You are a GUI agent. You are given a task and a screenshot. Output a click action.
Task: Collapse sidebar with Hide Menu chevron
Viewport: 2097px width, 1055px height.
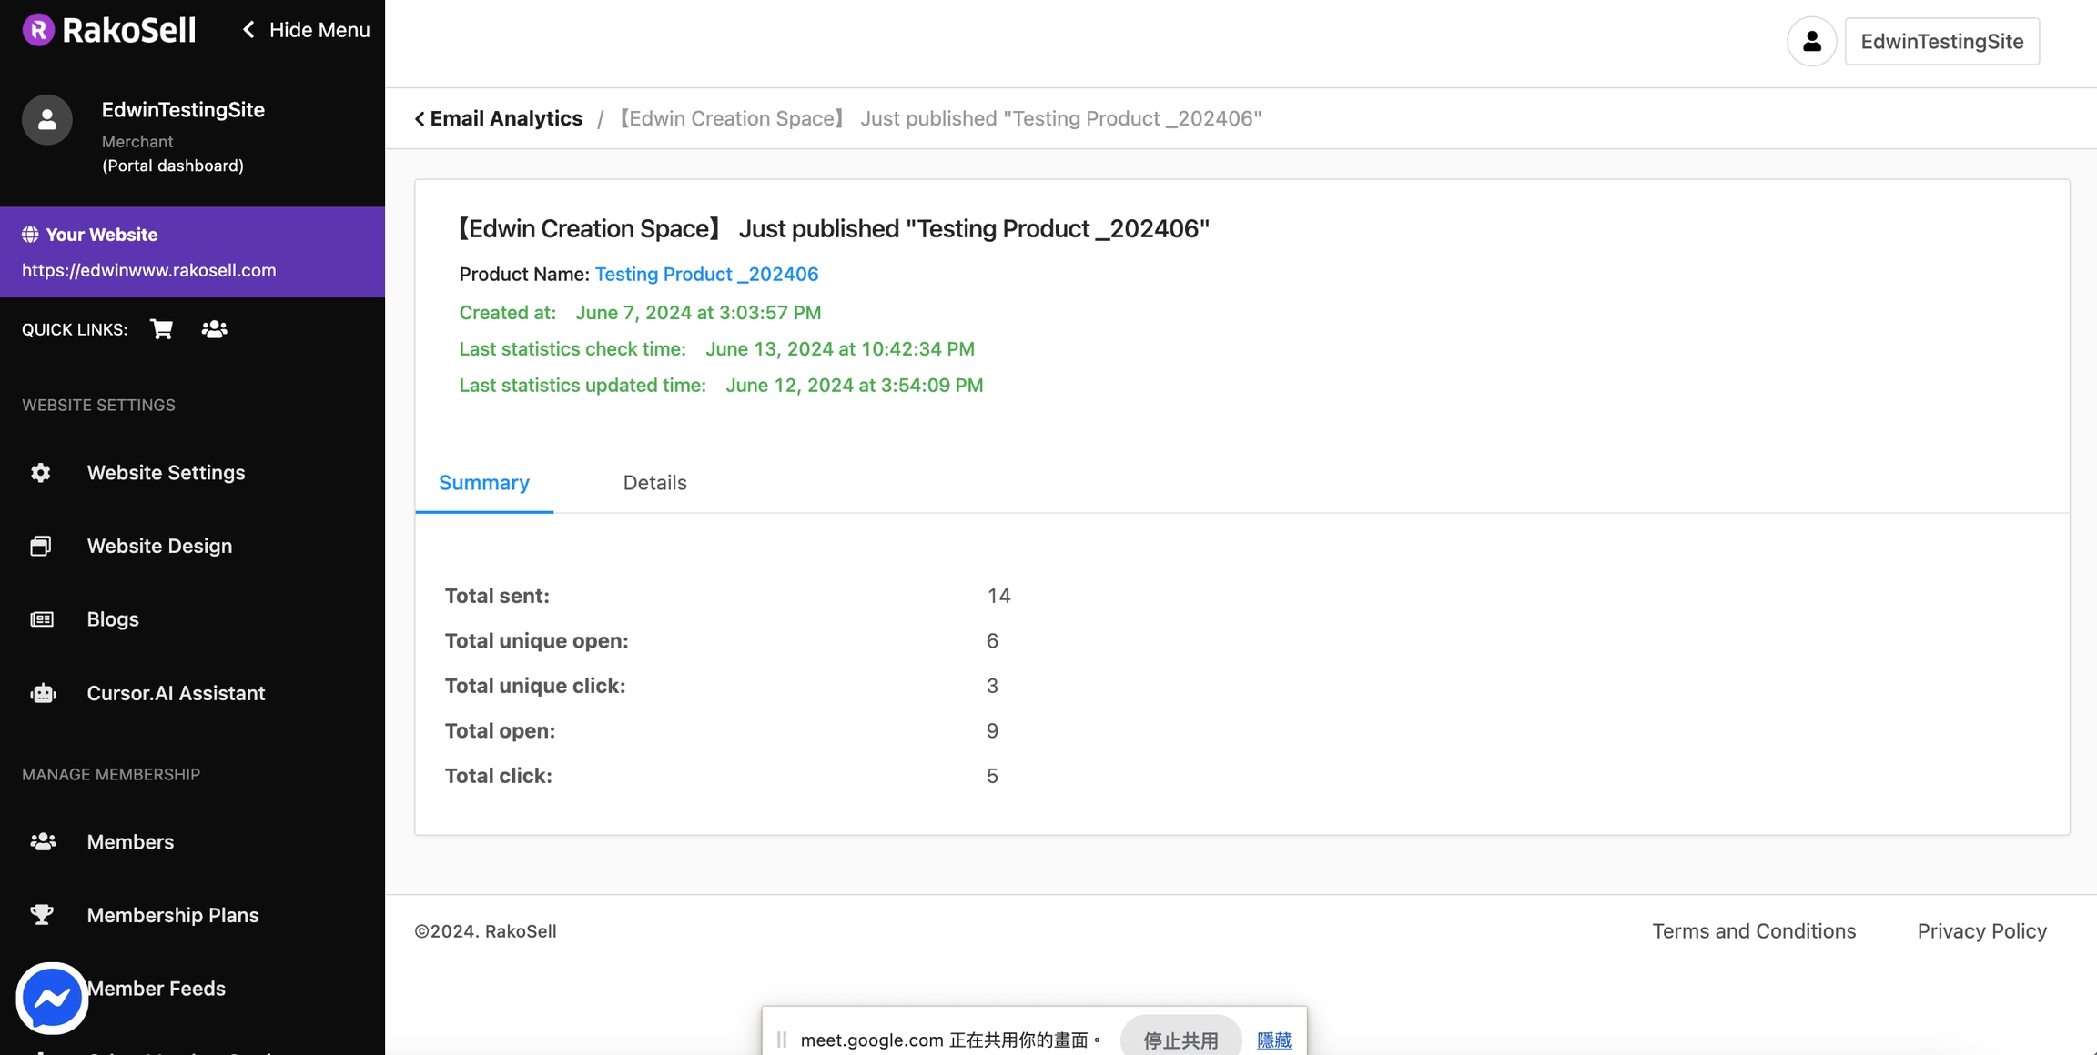pyautogui.click(x=249, y=30)
